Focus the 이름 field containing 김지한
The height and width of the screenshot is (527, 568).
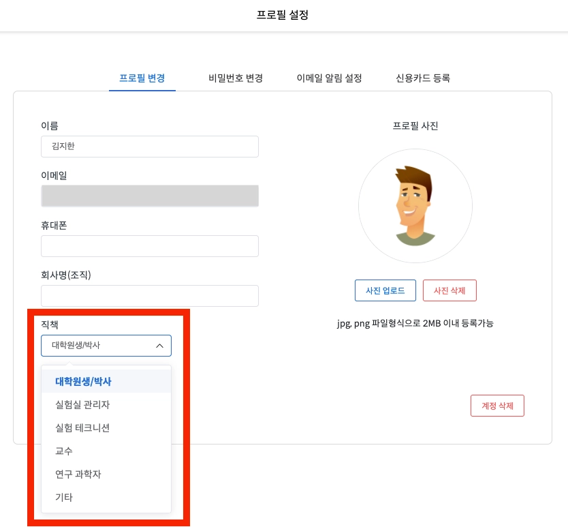150,147
